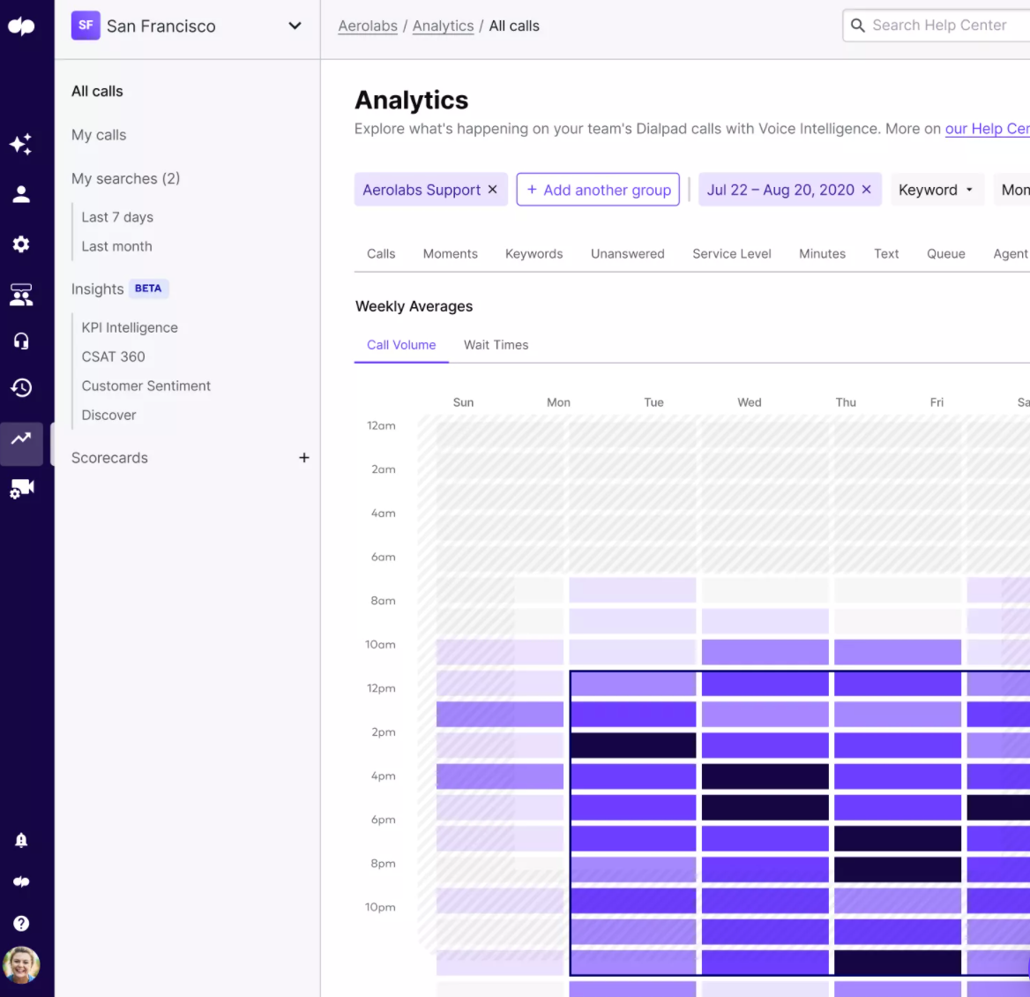1030x997 pixels.
Task: Select the Wait Times sub-tab
Action: click(496, 345)
